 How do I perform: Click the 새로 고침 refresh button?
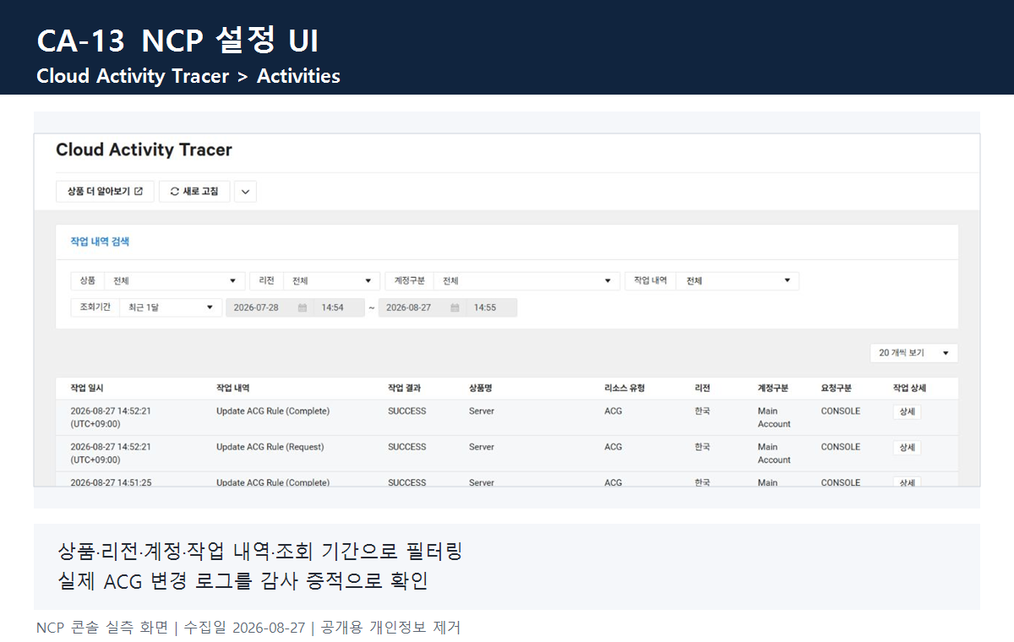(194, 192)
